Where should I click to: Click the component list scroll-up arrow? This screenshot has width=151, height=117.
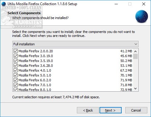tap(136, 51)
